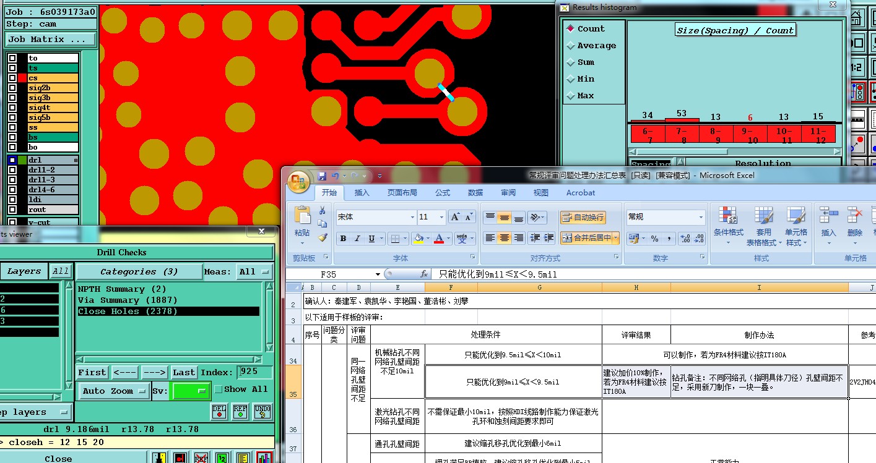Screen dimensions: 876x463
Task: Click the cell borders icon
Action: click(396, 239)
